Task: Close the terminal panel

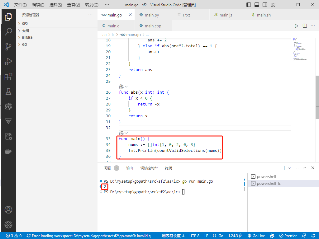Action: pyautogui.click(x=313, y=168)
